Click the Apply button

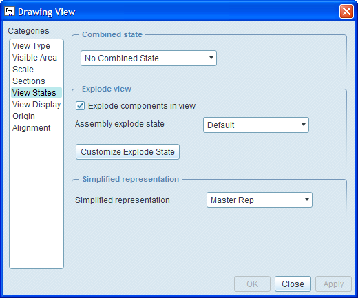point(333,284)
